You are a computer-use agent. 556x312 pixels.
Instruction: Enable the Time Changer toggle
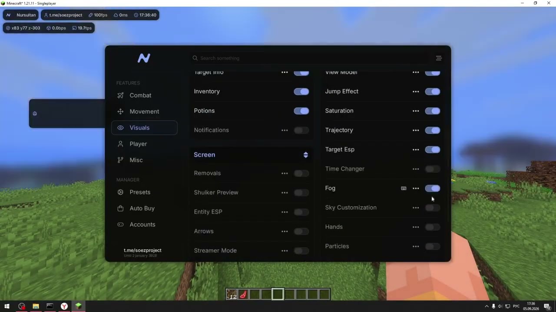coord(433,169)
